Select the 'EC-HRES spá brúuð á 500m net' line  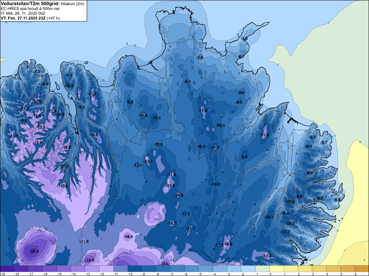30,9
